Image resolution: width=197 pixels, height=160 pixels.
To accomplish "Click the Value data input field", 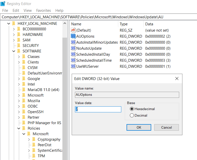I will 98,109.
